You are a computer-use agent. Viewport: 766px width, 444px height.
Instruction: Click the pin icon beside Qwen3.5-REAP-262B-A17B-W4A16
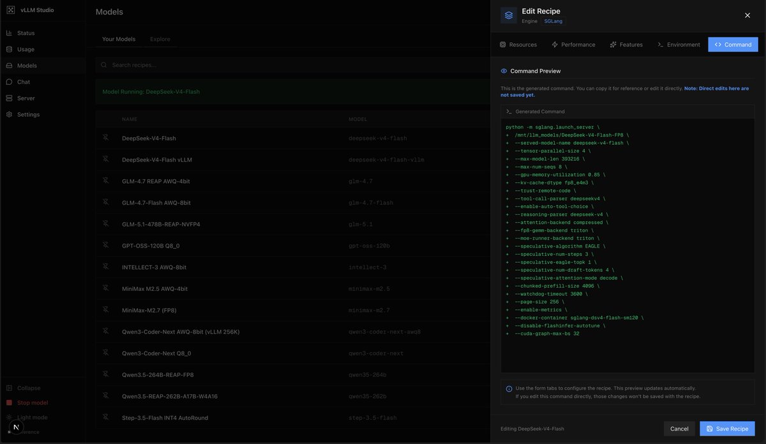pyautogui.click(x=106, y=396)
